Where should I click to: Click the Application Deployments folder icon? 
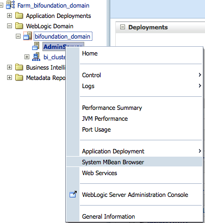tap(19, 16)
